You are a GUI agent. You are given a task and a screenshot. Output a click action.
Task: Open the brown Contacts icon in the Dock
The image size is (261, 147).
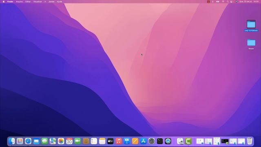coord(86,141)
